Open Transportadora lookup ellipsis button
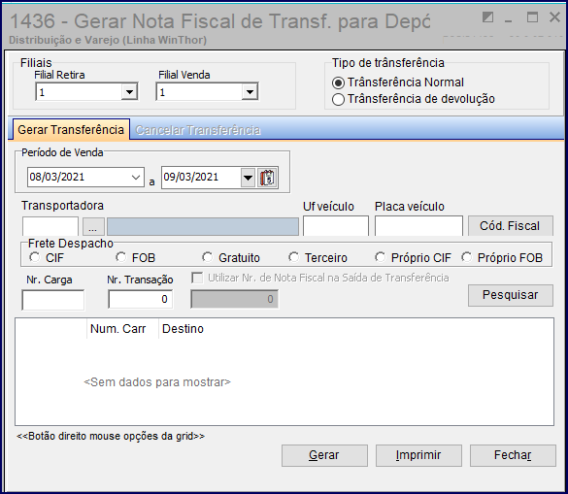Screen dimensions: 568x494 pos(93,227)
